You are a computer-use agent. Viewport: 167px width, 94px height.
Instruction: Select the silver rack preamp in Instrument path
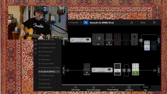[81, 40]
